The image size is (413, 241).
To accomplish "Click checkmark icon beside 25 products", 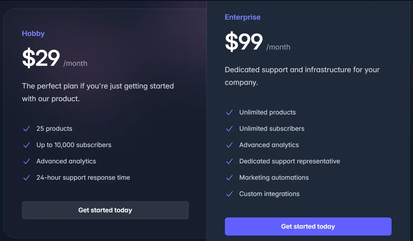I will [x=27, y=129].
